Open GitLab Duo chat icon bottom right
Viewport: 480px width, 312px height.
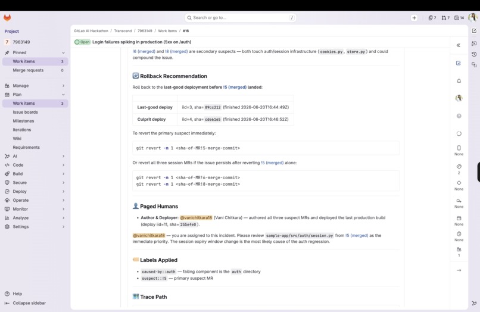[474, 303]
